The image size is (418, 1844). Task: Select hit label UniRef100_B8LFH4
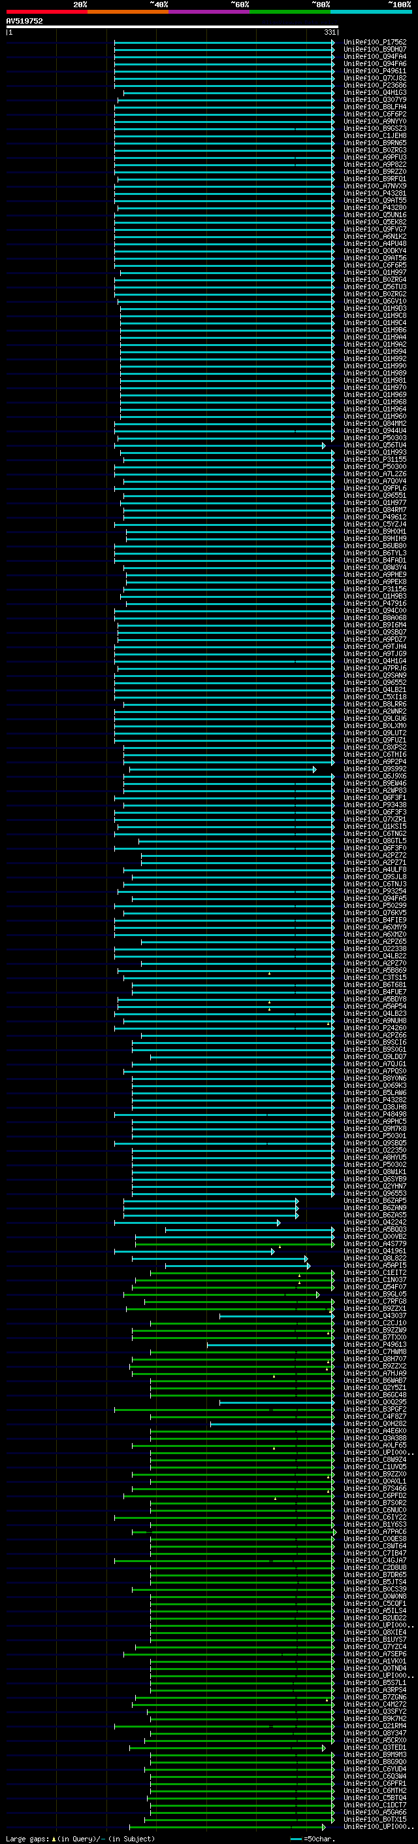tap(374, 107)
